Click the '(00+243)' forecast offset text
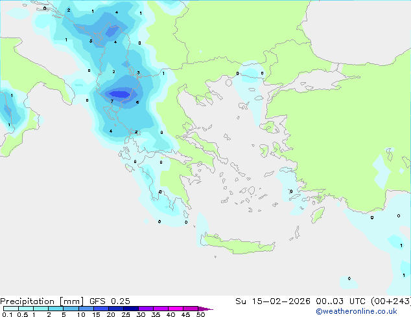Viewport: 411px width, 317px height. tap(390, 301)
